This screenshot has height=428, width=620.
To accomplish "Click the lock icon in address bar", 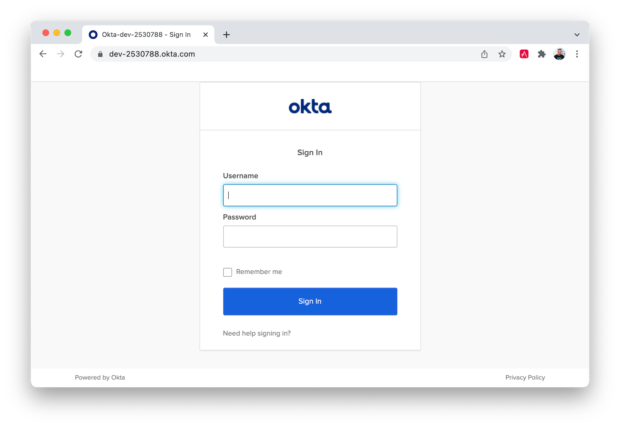I will point(100,54).
